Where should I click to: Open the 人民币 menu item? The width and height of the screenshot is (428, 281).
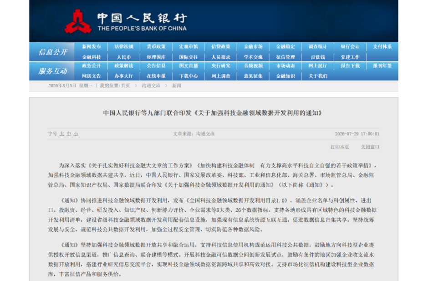(124, 57)
